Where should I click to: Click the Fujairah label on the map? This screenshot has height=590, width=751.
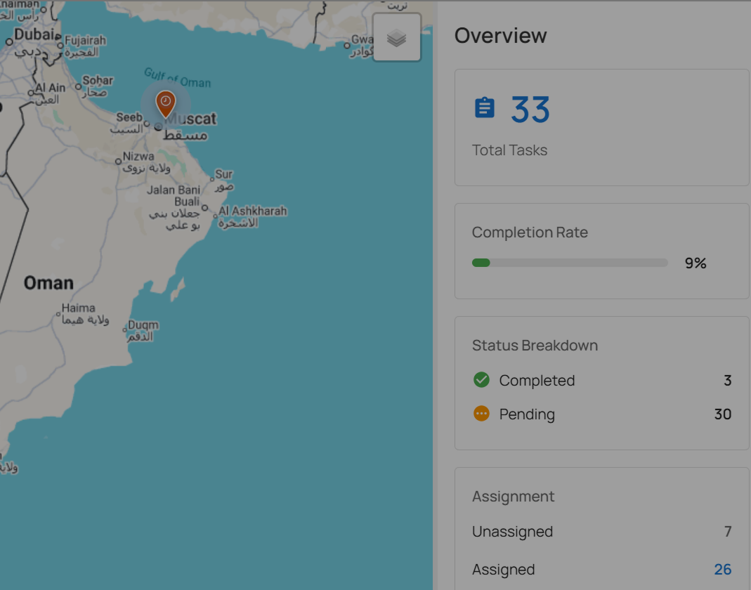[85, 40]
